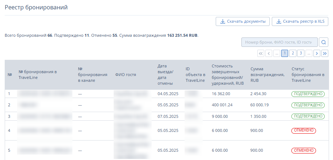Click ОТМЕНЕНО status badge in row 4
Screen dimensions: 333x160
(x=303, y=130)
